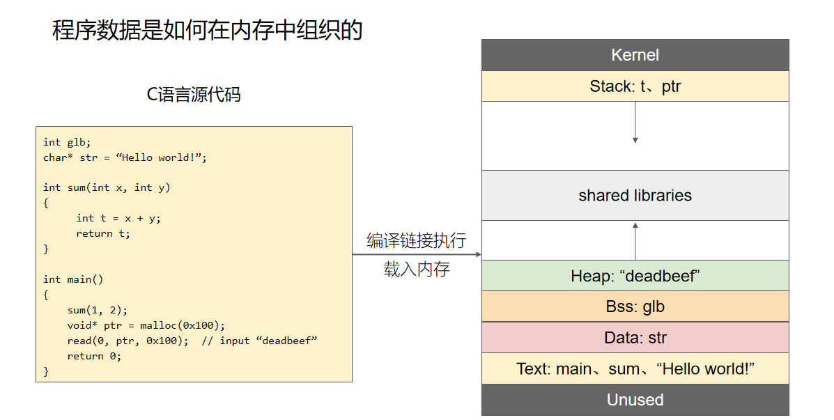This screenshot has height=420, width=834.
Task: Click the upward heap growth arrow
Action: [x=635, y=240]
